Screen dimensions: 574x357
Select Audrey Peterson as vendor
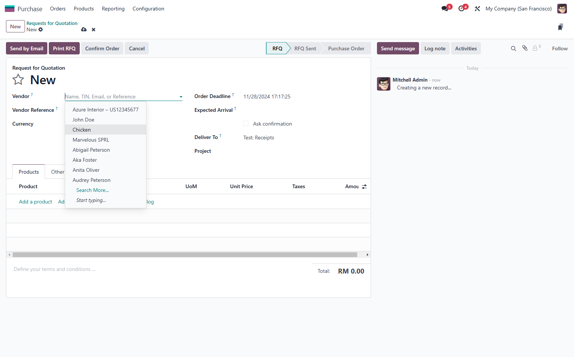(105, 180)
